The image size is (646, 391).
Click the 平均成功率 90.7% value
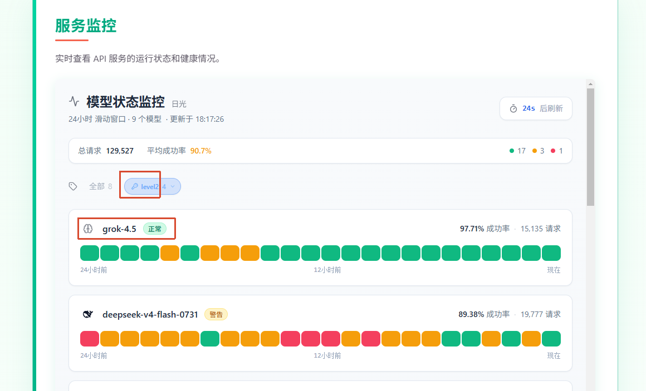pyautogui.click(x=200, y=151)
